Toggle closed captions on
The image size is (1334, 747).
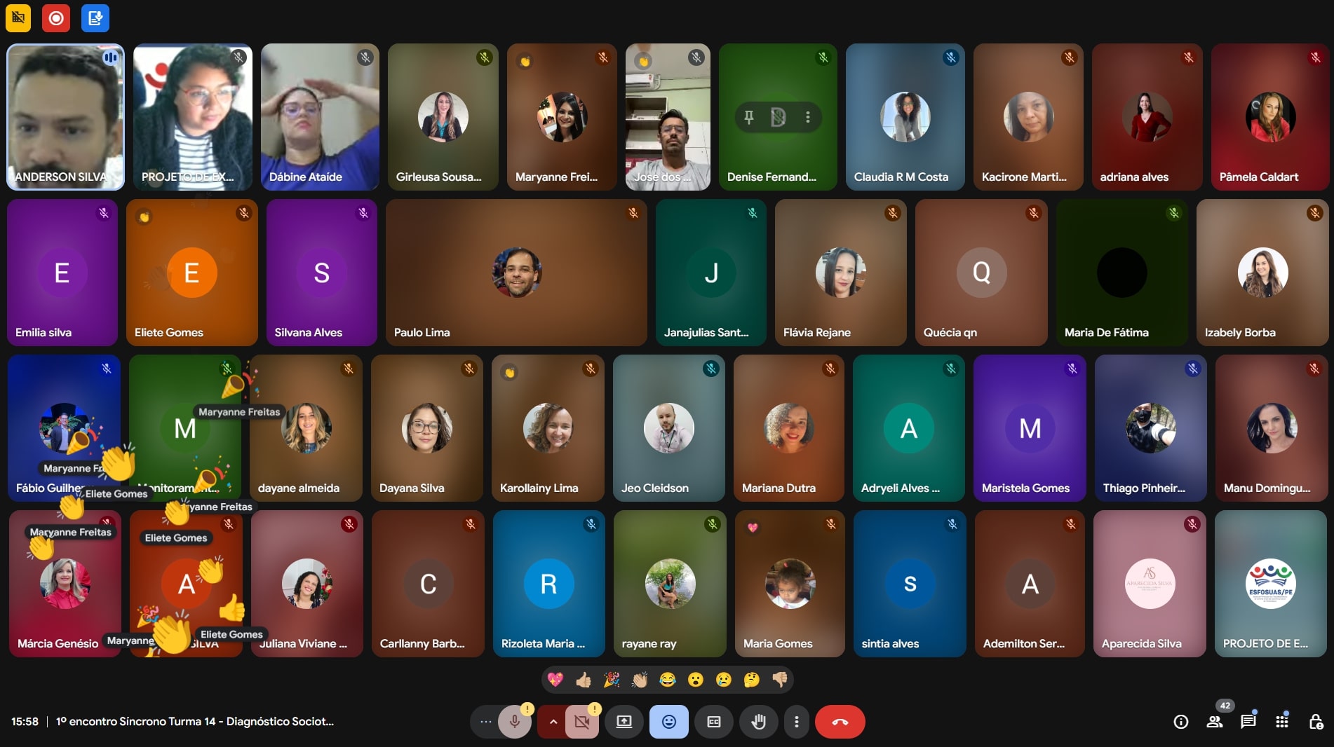tap(714, 722)
